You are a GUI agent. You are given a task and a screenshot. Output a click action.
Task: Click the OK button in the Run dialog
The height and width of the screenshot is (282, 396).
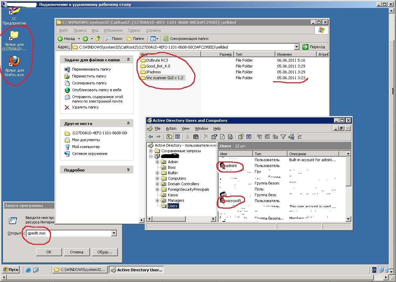(49, 252)
